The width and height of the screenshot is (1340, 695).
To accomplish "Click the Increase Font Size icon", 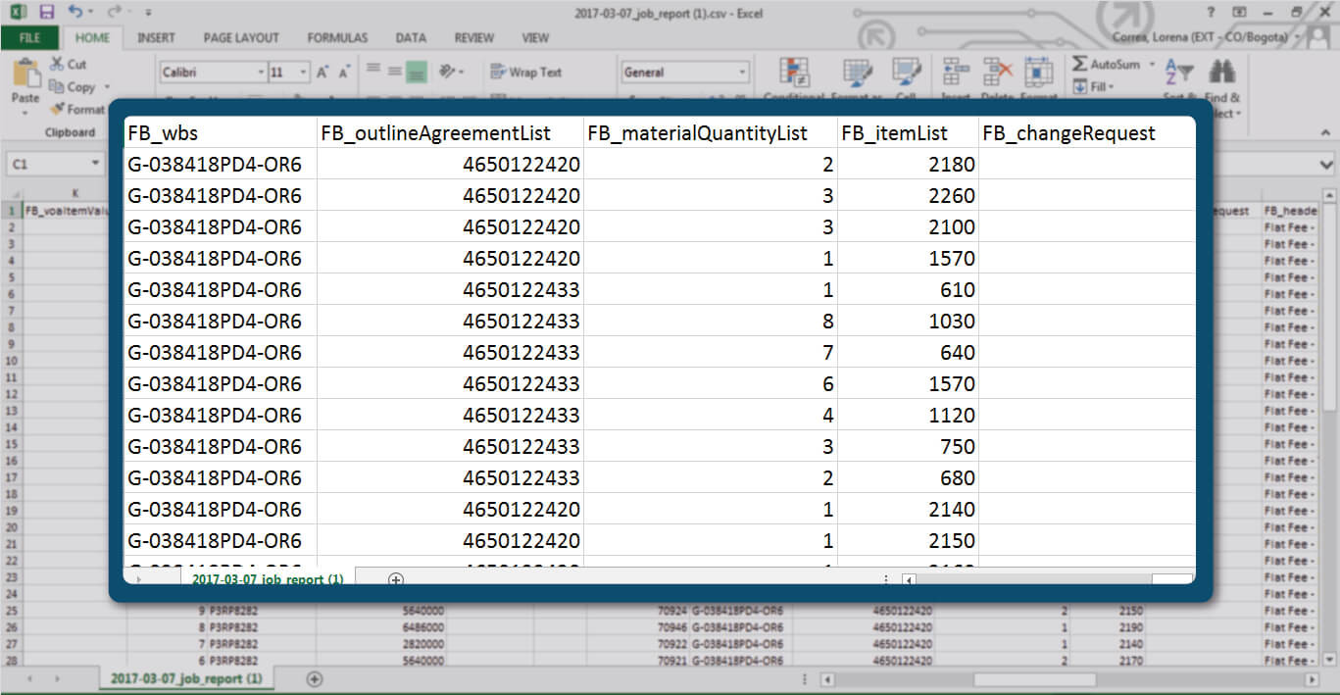I will [x=322, y=73].
